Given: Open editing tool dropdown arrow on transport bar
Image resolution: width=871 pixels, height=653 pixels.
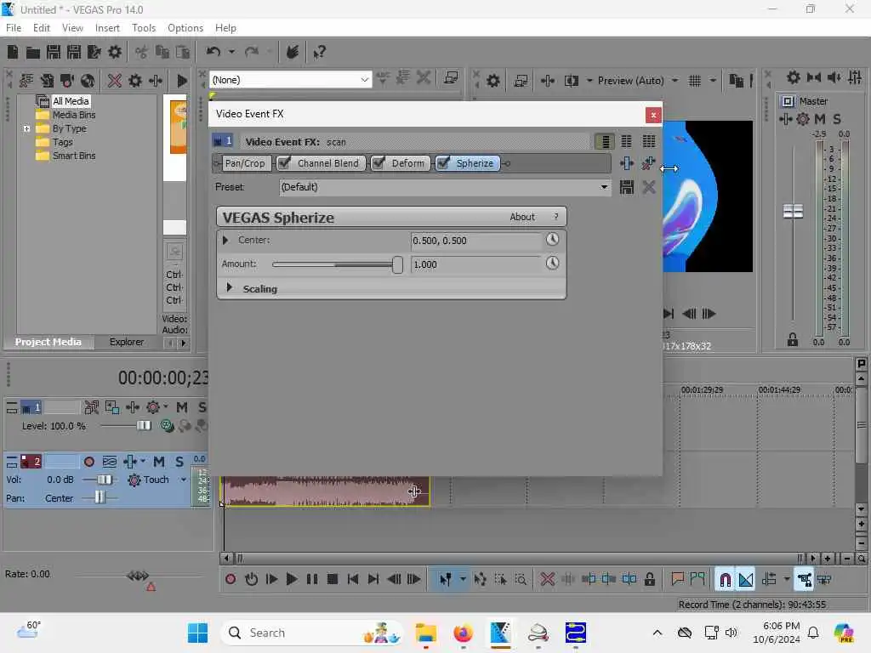Looking at the screenshot, I should [x=463, y=579].
